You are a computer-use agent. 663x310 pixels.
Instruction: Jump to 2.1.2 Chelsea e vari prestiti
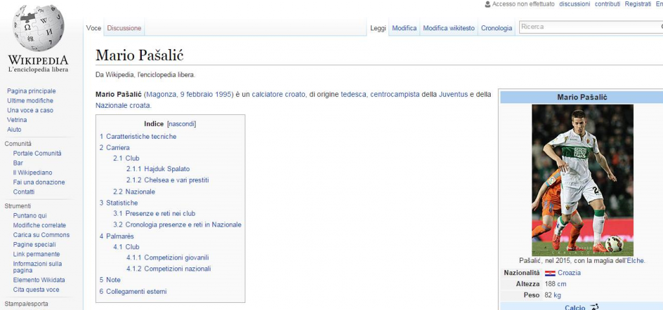(168, 180)
